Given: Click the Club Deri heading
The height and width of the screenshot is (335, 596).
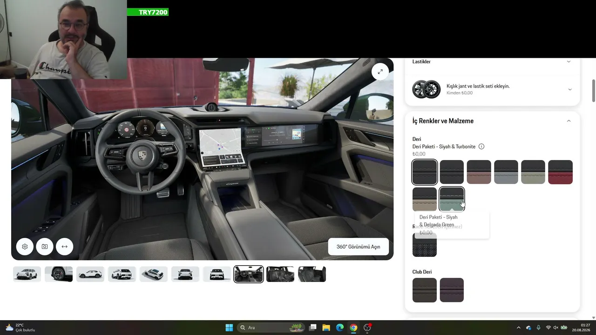Looking at the screenshot, I should (422, 272).
